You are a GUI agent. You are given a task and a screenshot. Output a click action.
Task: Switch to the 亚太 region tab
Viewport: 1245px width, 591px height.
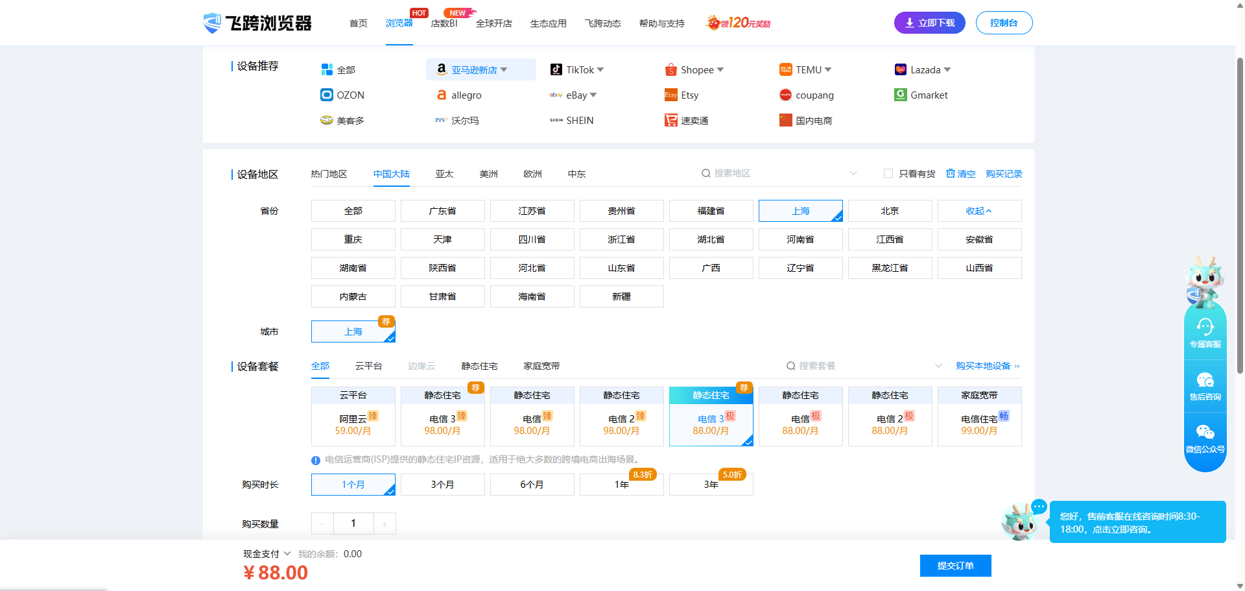(444, 174)
